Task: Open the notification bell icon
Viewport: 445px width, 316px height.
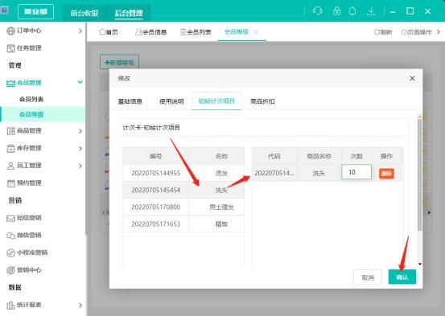Action: [352, 11]
